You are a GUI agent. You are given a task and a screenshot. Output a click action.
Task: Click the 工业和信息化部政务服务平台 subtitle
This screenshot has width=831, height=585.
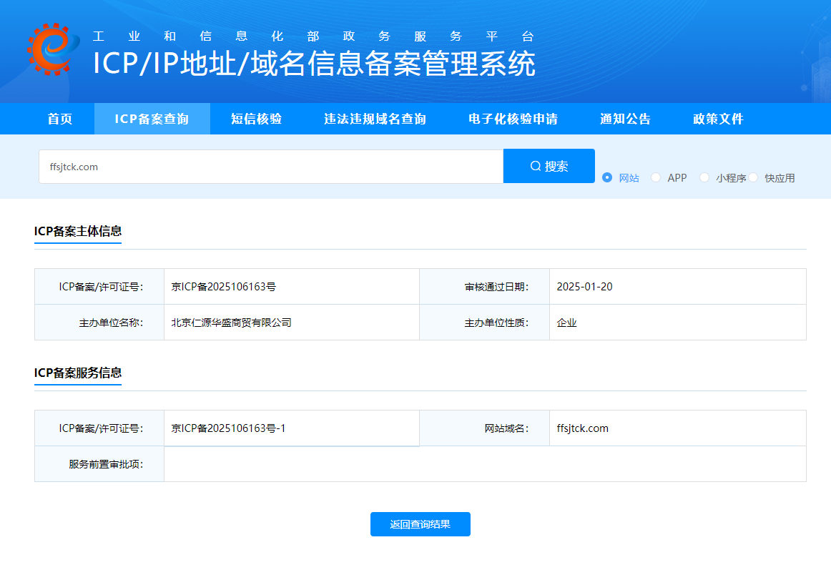[313, 36]
